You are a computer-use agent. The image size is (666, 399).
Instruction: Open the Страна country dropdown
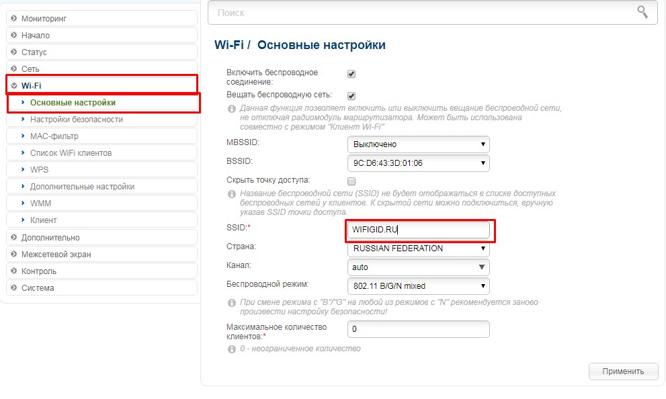(x=419, y=249)
